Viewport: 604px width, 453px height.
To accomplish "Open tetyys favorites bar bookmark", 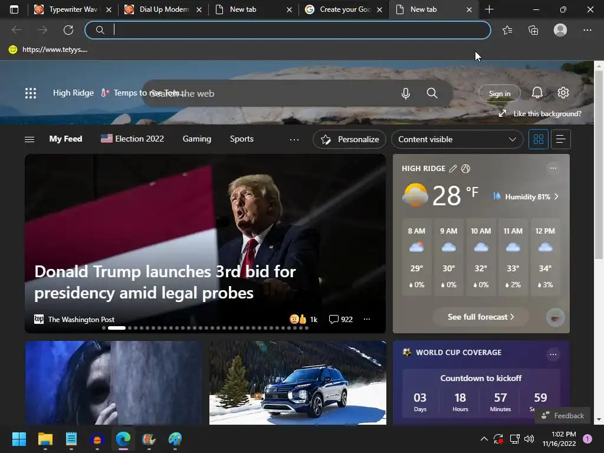I will point(48,50).
